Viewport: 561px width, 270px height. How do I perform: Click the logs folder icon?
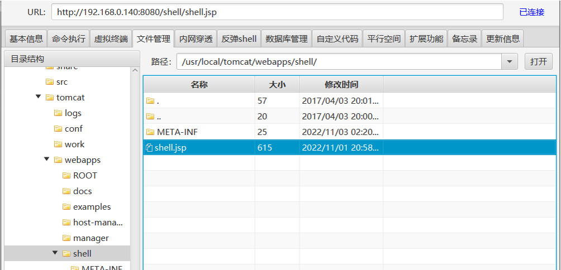(x=58, y=113)
